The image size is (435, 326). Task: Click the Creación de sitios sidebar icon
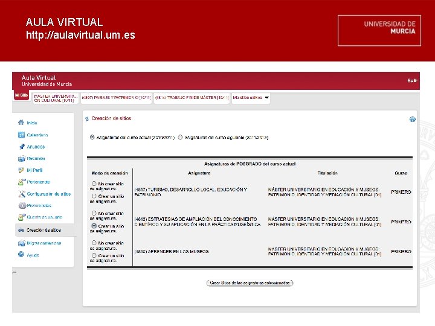[21, 230]
